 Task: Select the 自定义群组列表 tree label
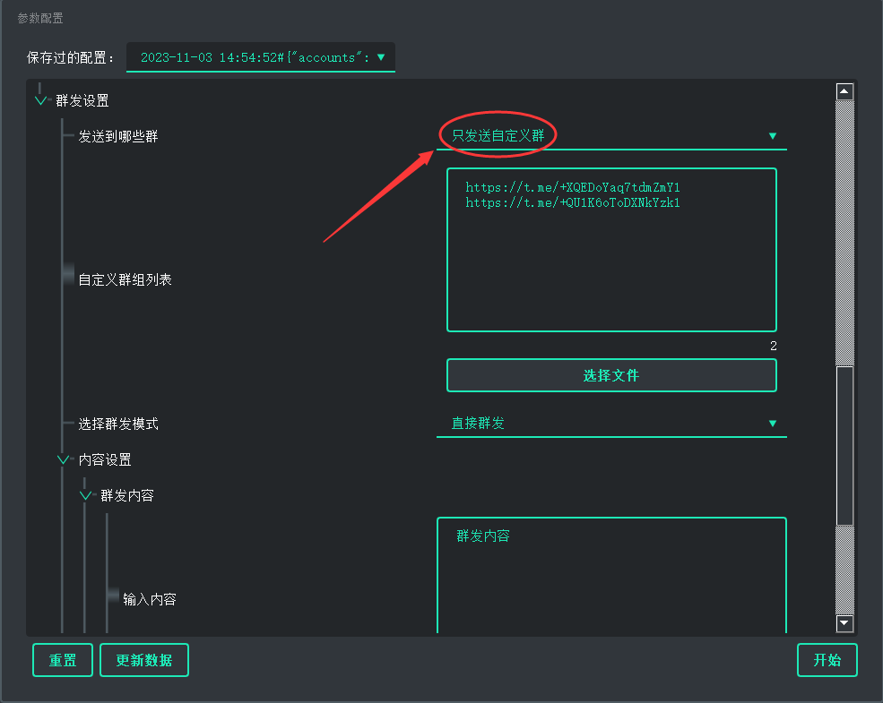125,280
